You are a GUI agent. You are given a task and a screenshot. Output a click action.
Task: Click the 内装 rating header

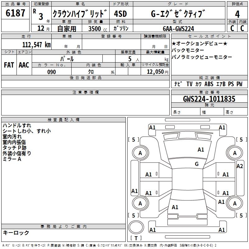pos(242,22)
